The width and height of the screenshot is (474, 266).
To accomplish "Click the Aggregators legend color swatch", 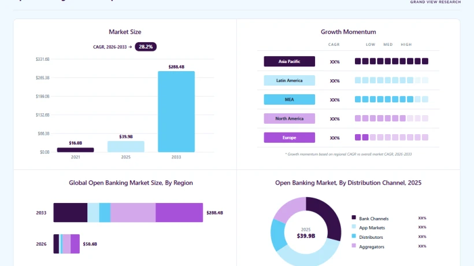I will (354, 245).
